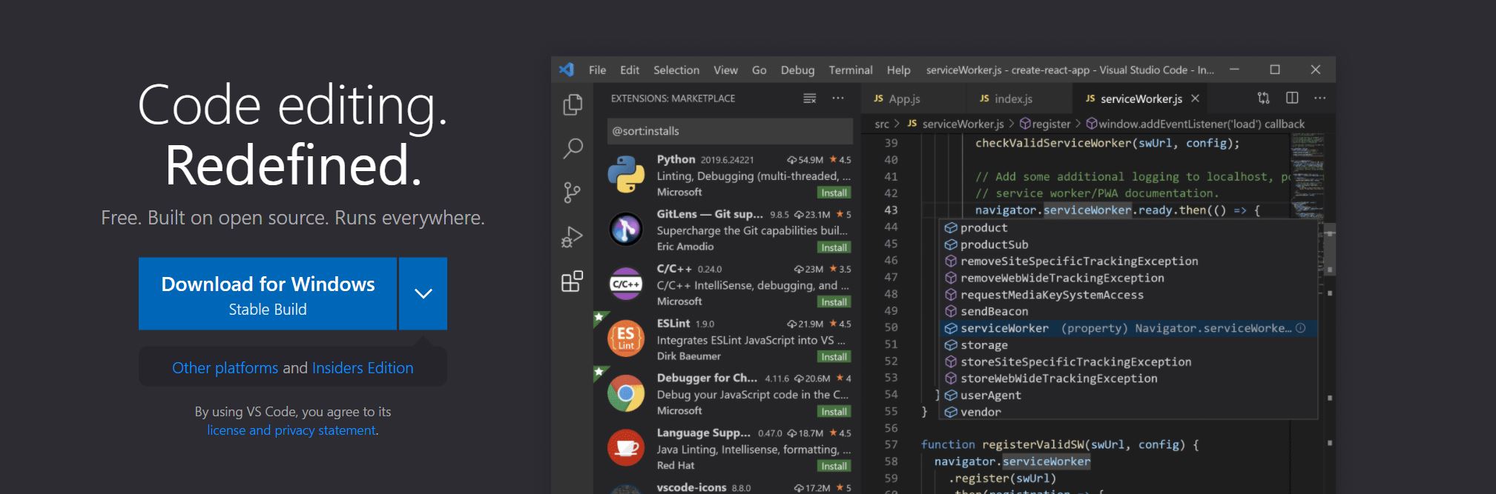Select the product autocomplete suggestion
The width and height of the screenshot is (1496, 494).
coord(1128,228)
